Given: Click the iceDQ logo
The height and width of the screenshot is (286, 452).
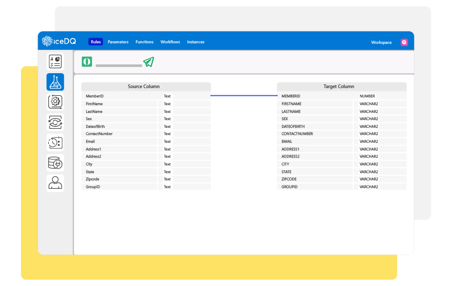Looking at the screenshot, I should tap(59, 41).
